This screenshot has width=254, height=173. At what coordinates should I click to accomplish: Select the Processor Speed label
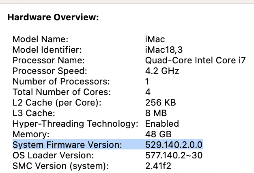pos(50,71)
